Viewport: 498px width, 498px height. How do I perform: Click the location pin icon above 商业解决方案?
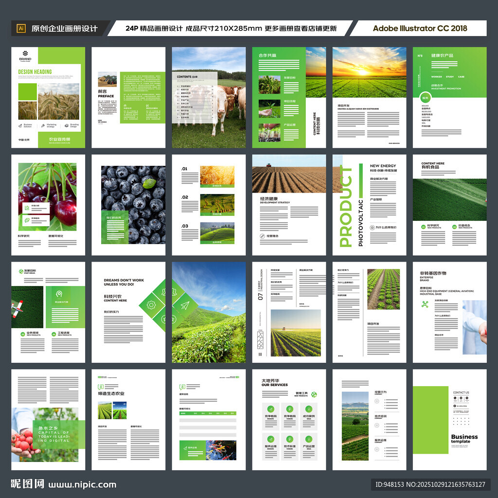pyautogui.click(x=59, y=294)
